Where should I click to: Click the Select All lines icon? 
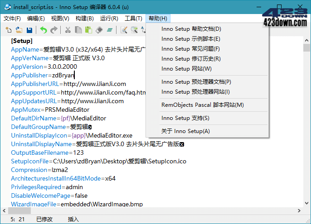[x=110, y=30]
